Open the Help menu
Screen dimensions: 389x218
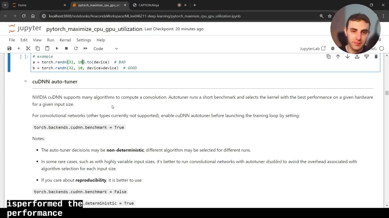click(x=101, y=40)
